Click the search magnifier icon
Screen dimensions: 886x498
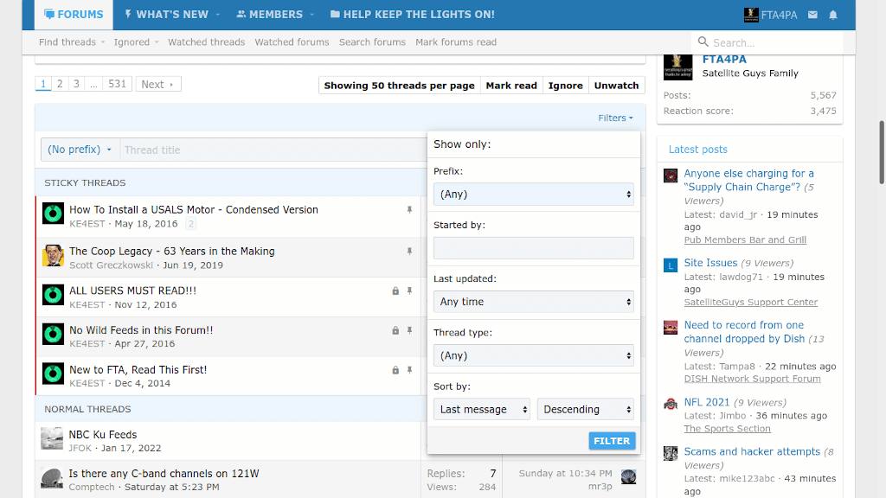(x=703, y=42)
